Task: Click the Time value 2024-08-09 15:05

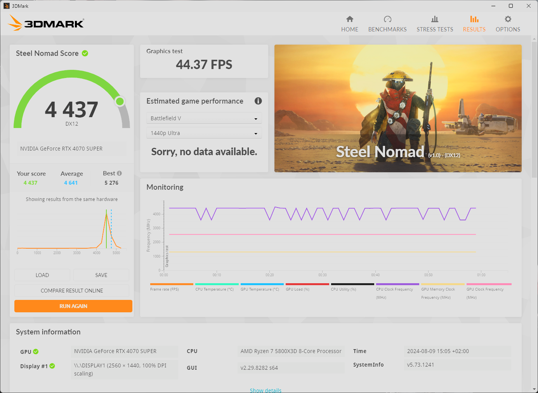Action: pos(457,351)
